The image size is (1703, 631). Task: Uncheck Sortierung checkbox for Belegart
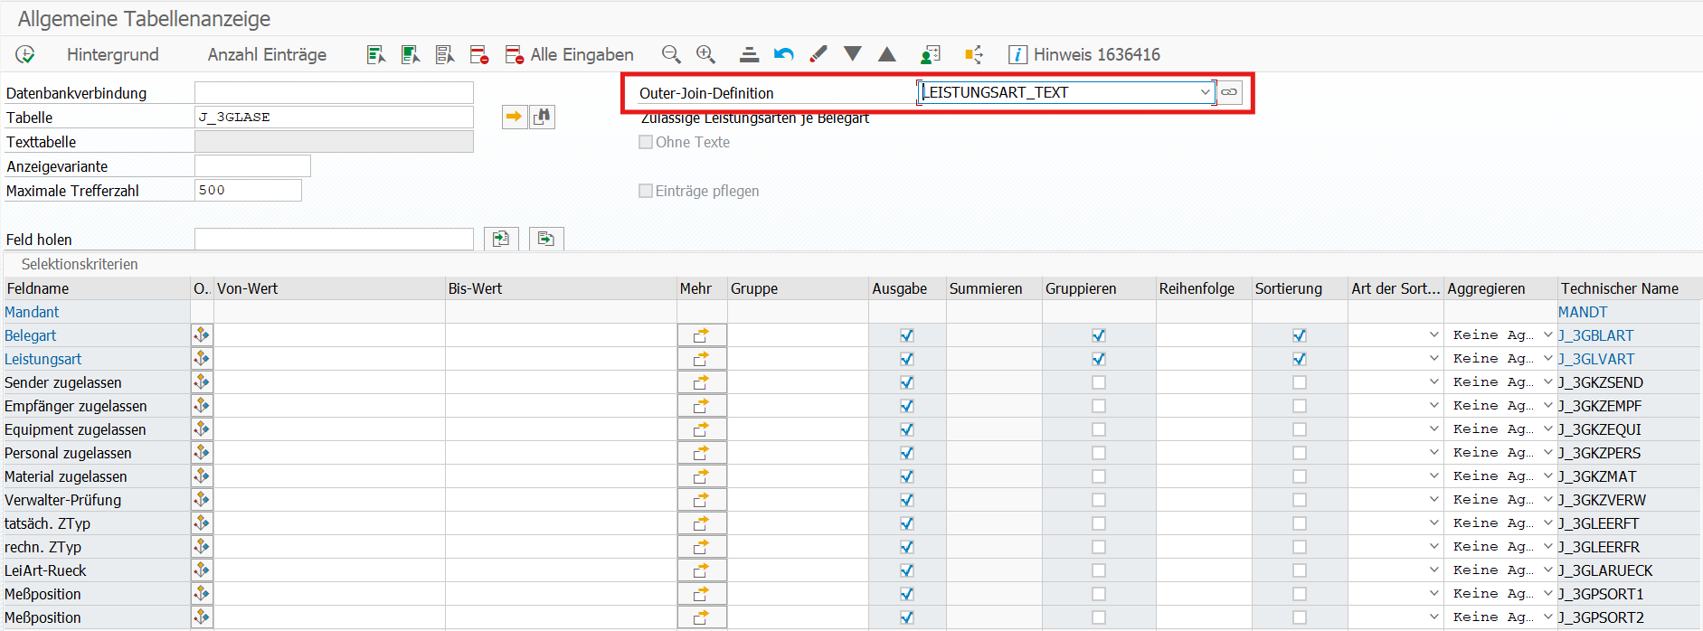(x=1299, y=335)
